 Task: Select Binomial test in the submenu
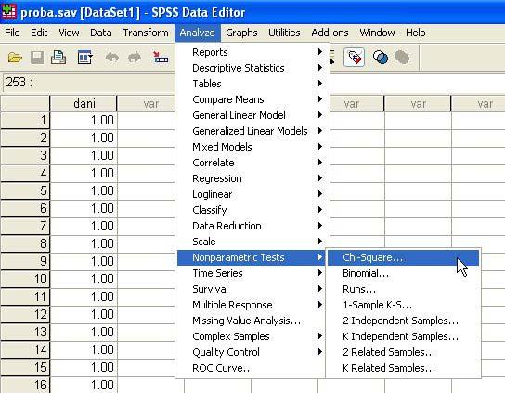pyautogui.click(x=403, y=273)
